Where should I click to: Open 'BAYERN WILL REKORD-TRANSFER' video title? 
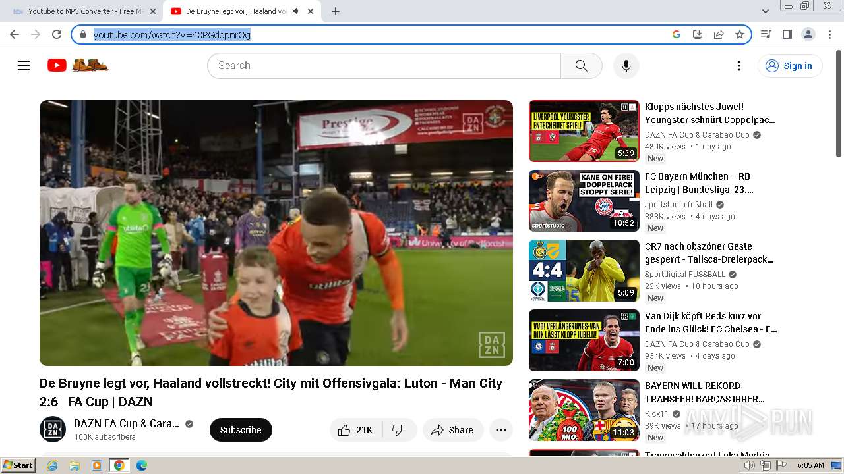pyautogui.click(x=705, y=392)
